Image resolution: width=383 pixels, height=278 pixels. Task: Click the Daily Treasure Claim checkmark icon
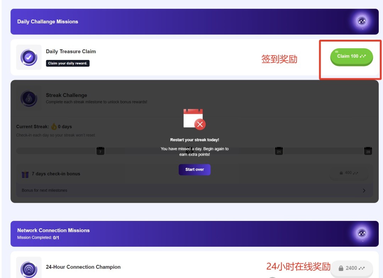pyautogui.click(x=29, y=57)
